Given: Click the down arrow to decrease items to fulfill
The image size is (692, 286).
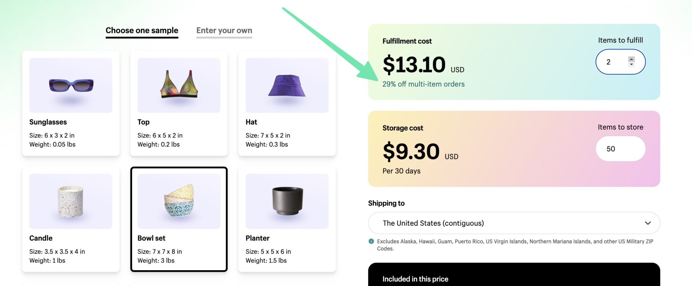Looking at the screenshot, I should click(x=632, y=65).
